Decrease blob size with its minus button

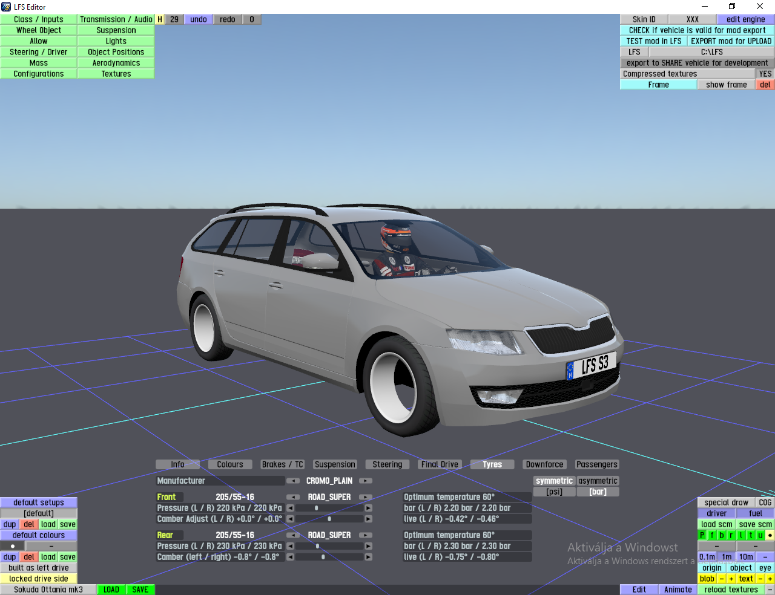[x=722, y=579]
